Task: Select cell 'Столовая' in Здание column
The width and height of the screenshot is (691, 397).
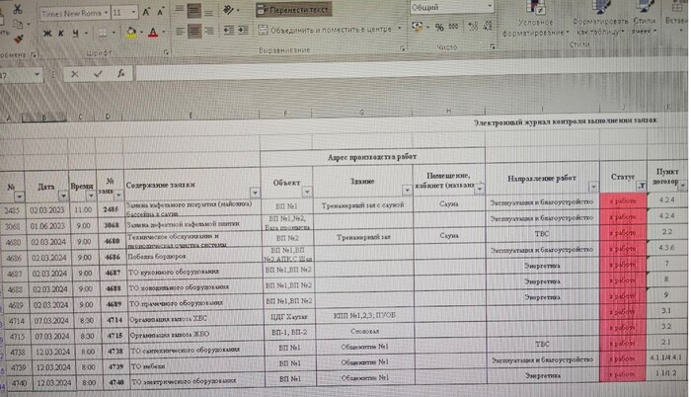Action: click(x=364, y=331)
